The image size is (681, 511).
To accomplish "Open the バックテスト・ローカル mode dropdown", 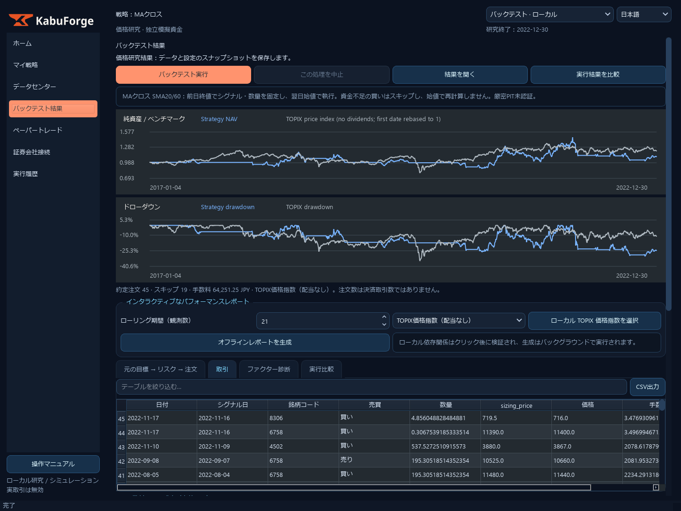I will [550, 14].
